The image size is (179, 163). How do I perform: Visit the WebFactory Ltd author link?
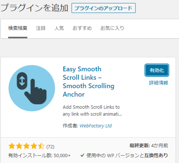pos(96,126)
